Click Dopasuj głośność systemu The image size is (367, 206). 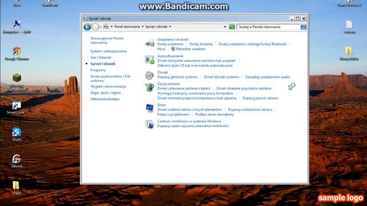[177, 77]
